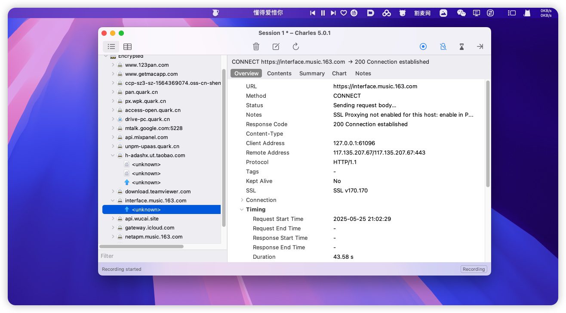Click the URL value https://interface.music.163.com
The image size is (566, 313).
pyautogui.click(x=375, y=86)
